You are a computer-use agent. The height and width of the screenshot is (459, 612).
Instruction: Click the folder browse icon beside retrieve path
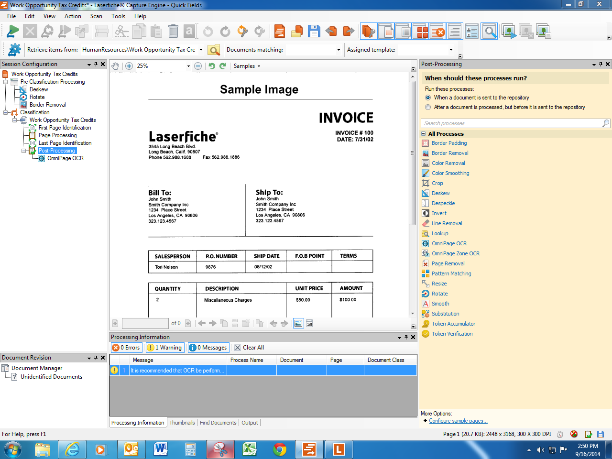214,50
